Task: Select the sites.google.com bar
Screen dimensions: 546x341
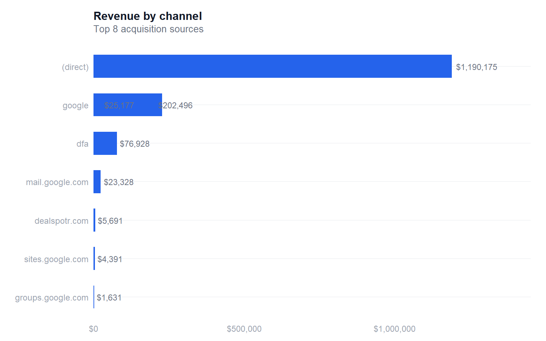Action: pyautogui.click(x=94, y=259)
